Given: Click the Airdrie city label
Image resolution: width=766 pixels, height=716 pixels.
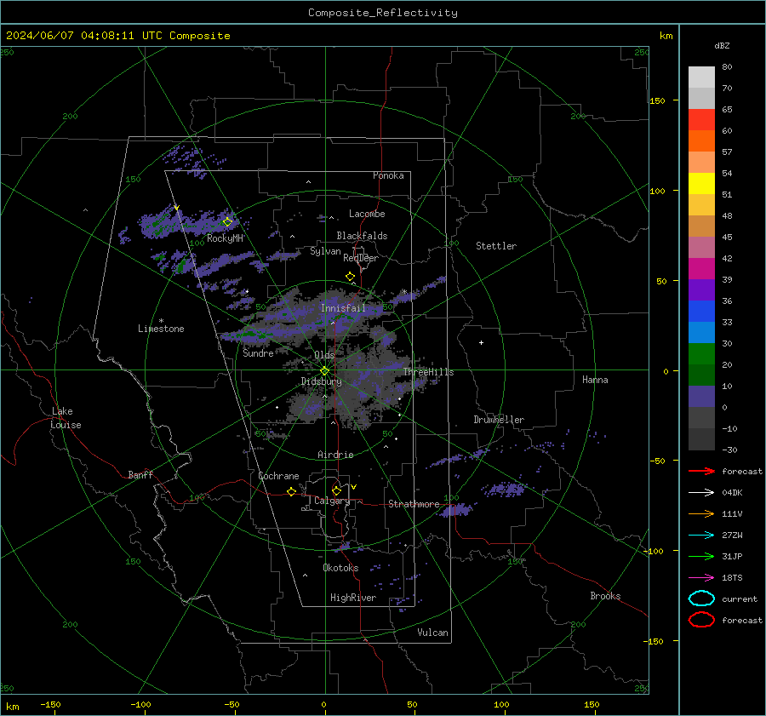Looking at the screenshot, I should coord(335,455).
